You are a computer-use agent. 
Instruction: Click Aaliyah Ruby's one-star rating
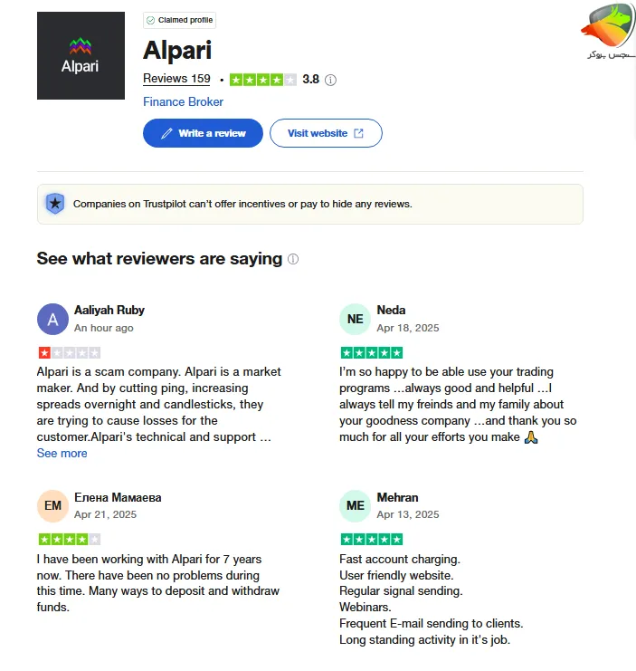[x=69, y=352]
